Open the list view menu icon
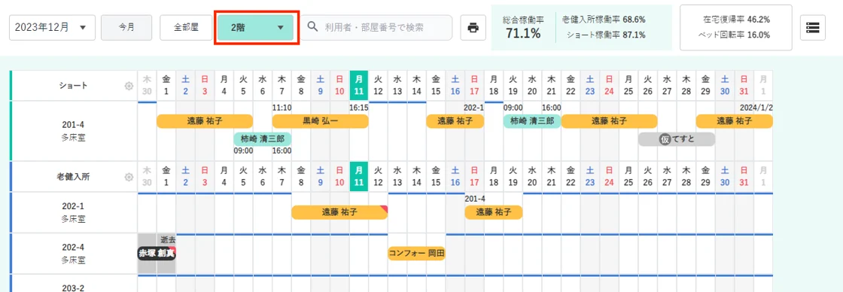Screen dimensions: 843x292 click(x=813, y=27)
